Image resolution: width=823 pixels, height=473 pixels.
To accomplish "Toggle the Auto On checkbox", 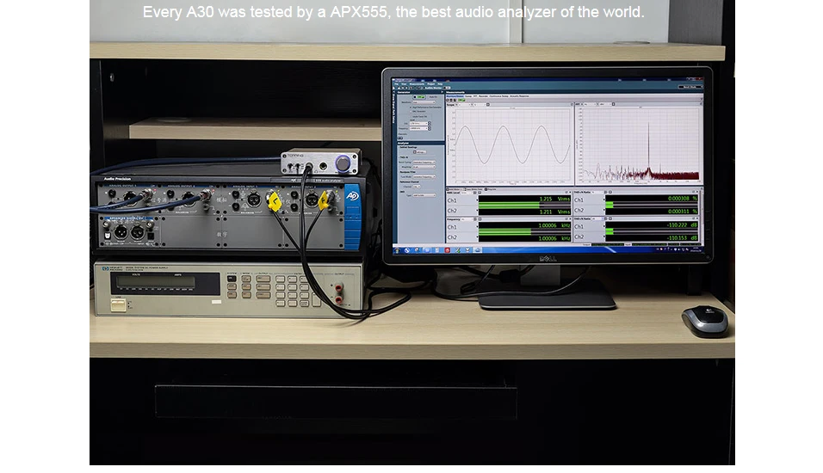I will pos(433,97).
